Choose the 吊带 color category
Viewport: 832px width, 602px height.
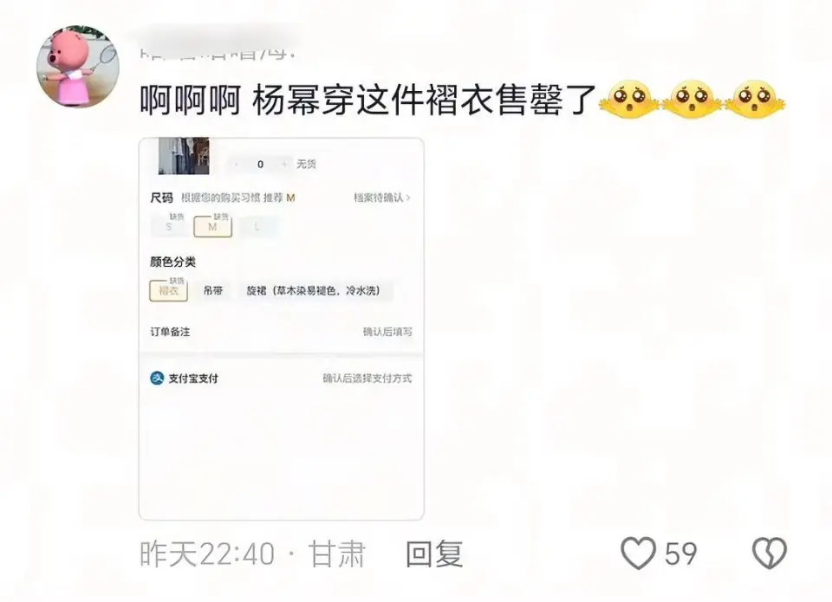pyautogui.click(x=213, y=291)
